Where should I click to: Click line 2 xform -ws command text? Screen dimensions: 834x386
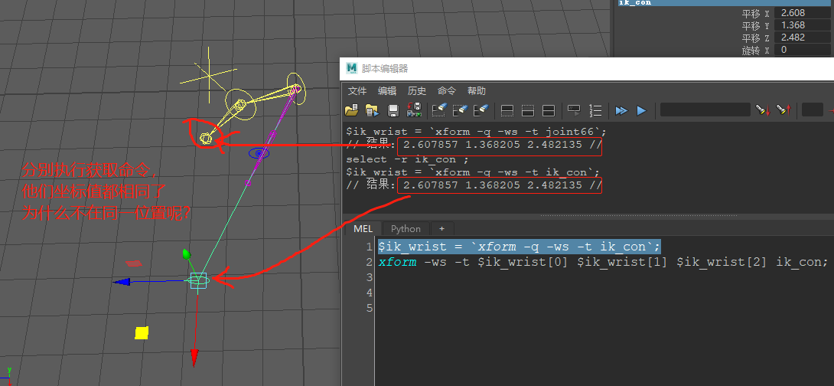pyautogui.click(x=604, y=262)
